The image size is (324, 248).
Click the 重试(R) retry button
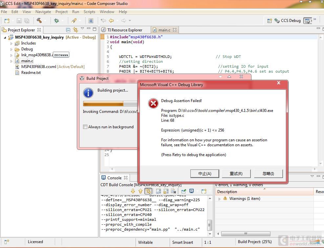(236, 174)
